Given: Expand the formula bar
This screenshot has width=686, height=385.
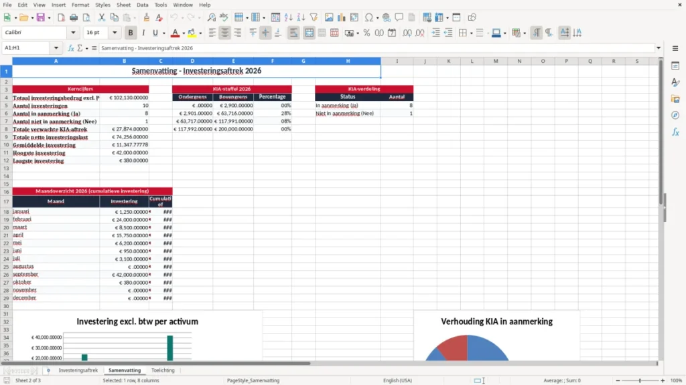Looking at the screenshot, I should pyautogui.click(x=659, y=48).
